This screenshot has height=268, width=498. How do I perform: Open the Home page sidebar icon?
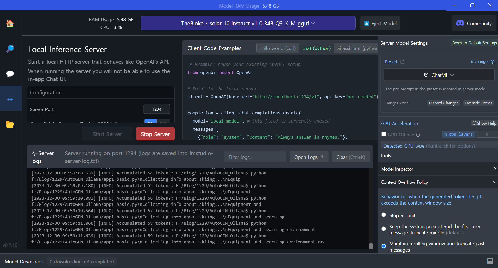[10, 24]
